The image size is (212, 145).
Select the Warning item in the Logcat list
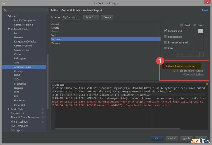point(56,43)
